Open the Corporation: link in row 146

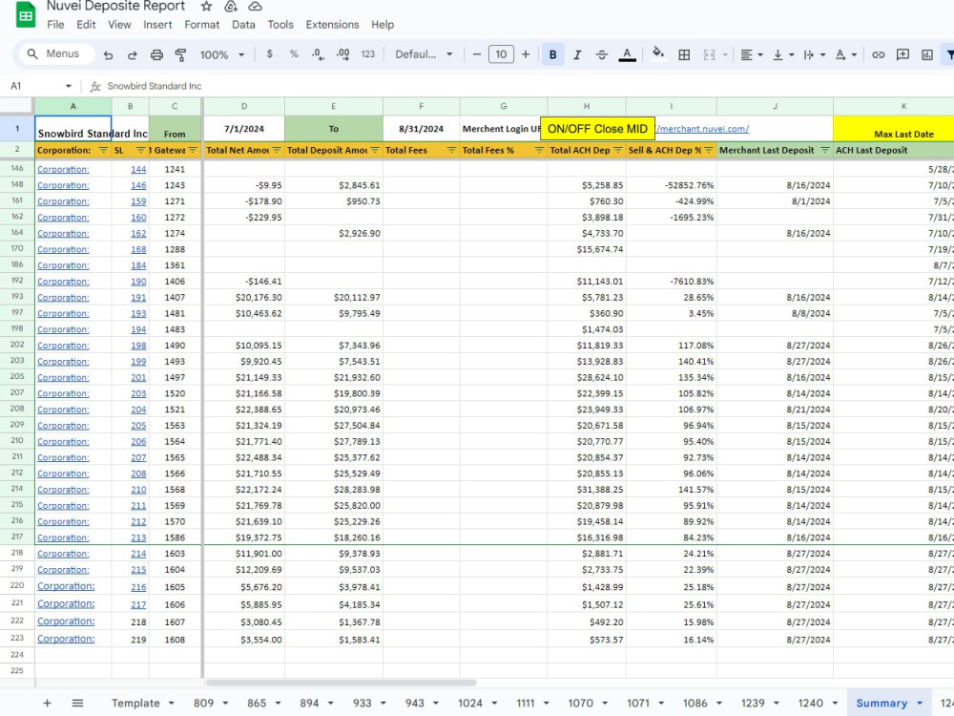click(x=63, y=169)
